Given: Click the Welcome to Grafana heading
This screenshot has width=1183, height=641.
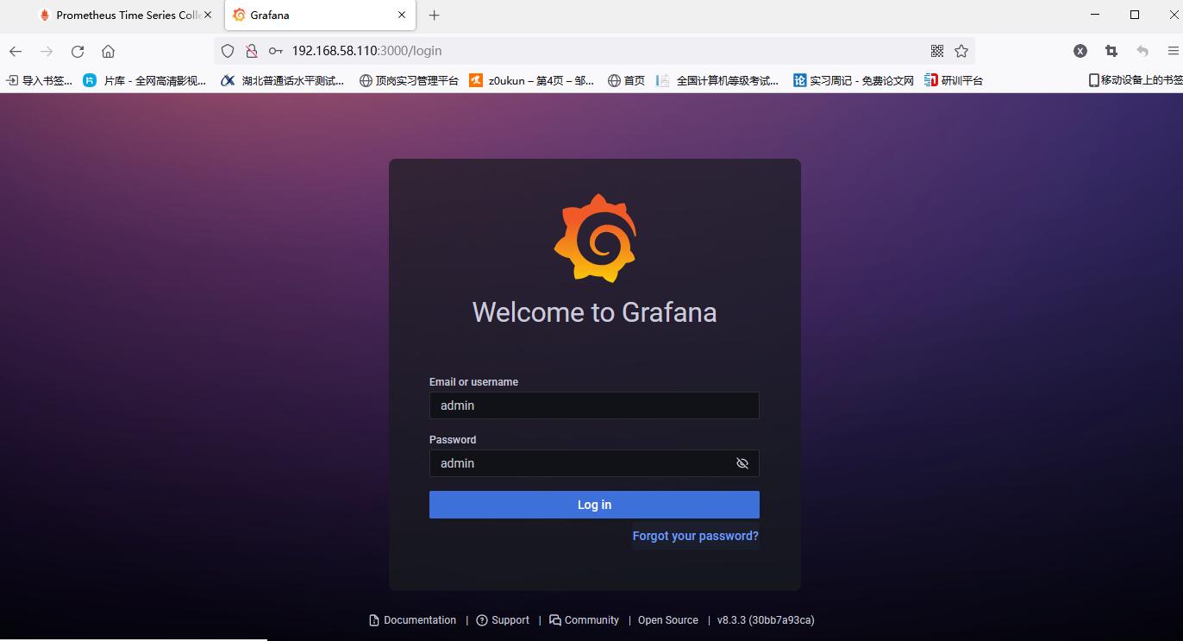Looking at the screenshot, I should pyautogui.click(x=594, y=311).
